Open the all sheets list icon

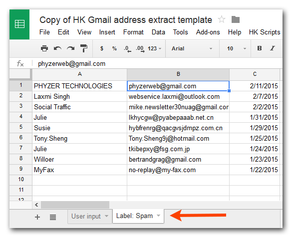[x=53, y=217]
